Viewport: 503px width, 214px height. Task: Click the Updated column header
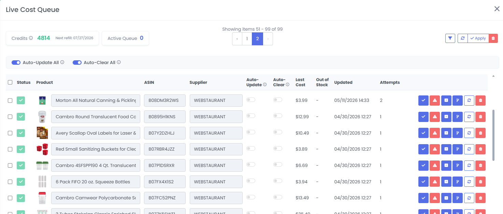click(x=343, y=82)
